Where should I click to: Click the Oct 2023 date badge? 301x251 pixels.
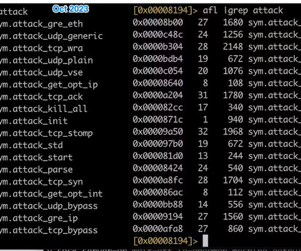click(70, 9)
